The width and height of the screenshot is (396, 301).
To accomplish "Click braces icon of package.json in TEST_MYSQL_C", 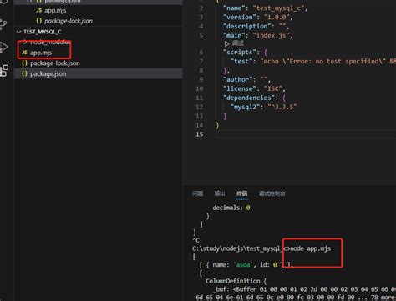I will tap(24, 73).
